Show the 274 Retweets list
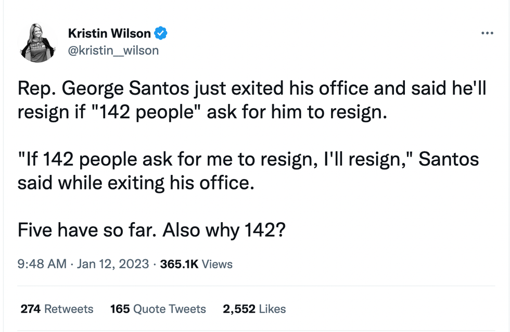 tap(57, 309)
